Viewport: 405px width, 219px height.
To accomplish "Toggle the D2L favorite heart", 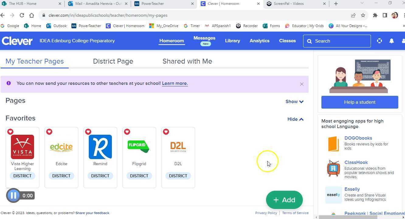I will [x=166, y=132].
